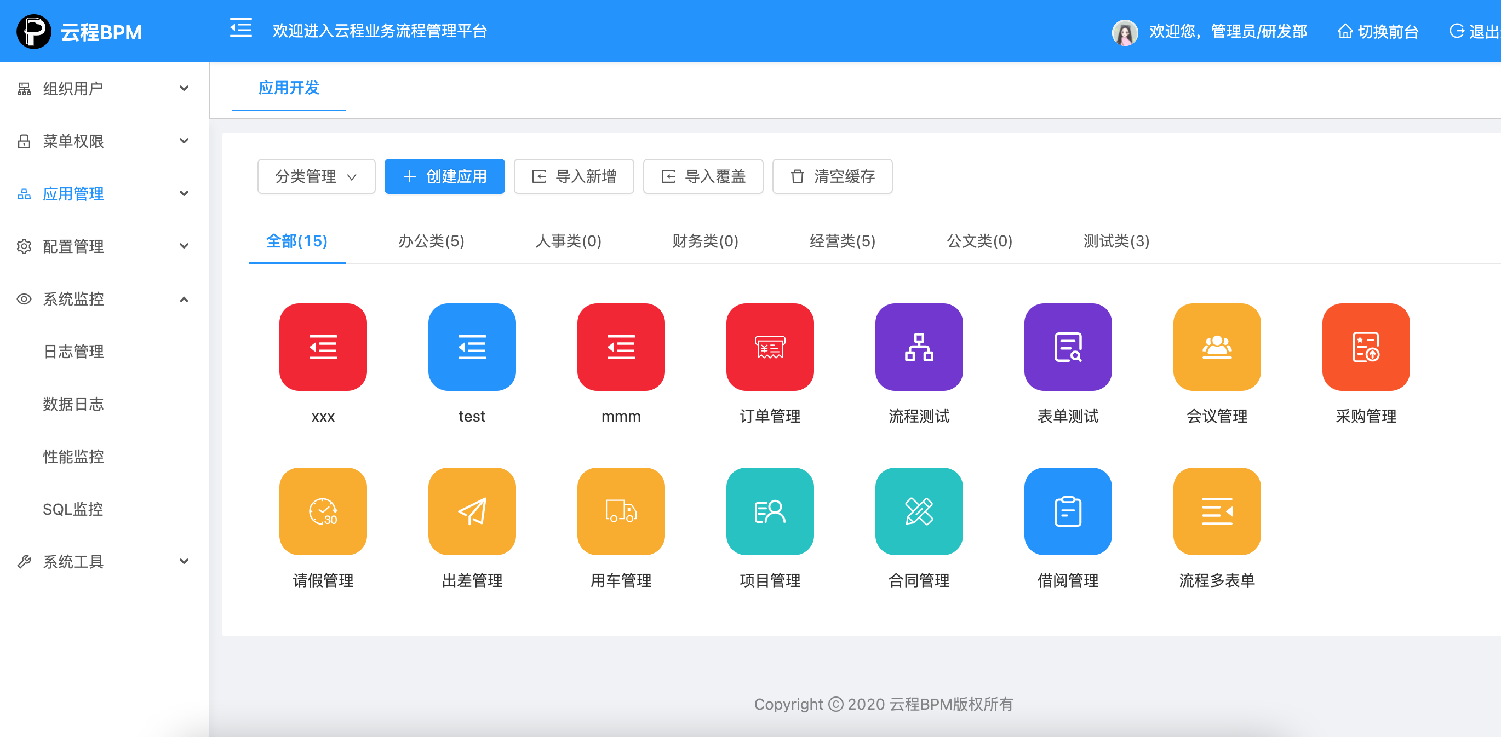Collapse the 系统监控 sidebar menu
The height and width of the screenshot is (737, 1501).
(x=104, y=299)
